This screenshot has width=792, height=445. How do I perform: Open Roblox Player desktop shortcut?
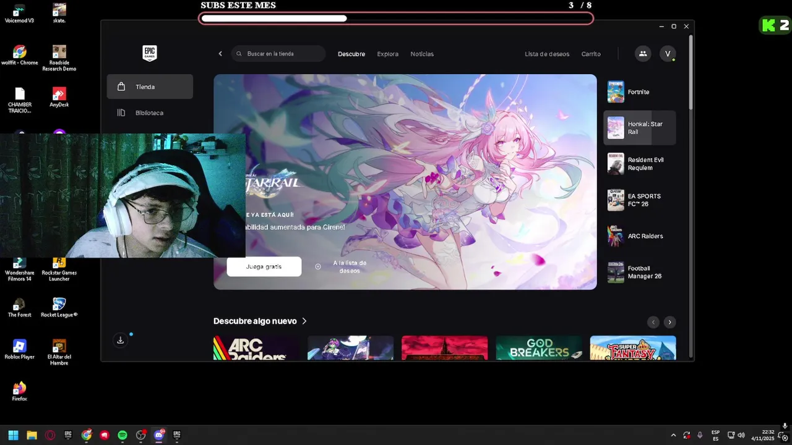tap(20, 349)
